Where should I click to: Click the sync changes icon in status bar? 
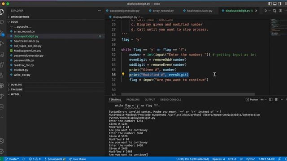click(x=24, y=159)
